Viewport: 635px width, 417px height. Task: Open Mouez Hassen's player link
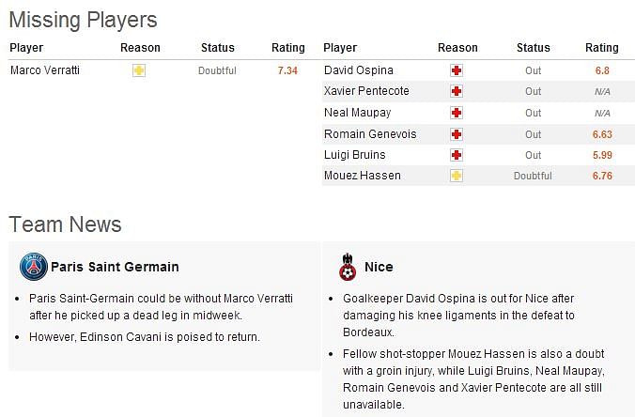pos(362,176)
